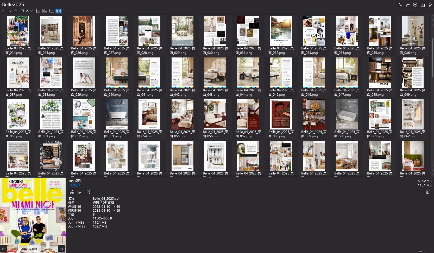Screen dimensions: 434x253
Task: Show the previous page in the PDF preview
Action: [x=3, y=249]
